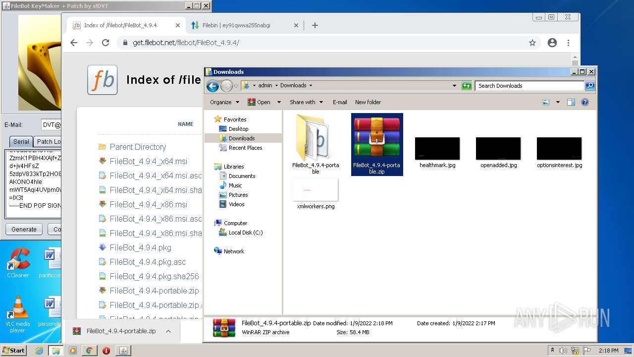
Task: Toggle the preview pane icon
Action: coord(571,102)
